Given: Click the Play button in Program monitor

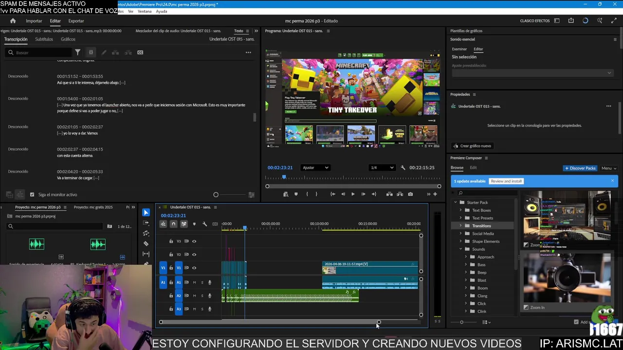Looking at the screenshot, I should tap(353, 194).
